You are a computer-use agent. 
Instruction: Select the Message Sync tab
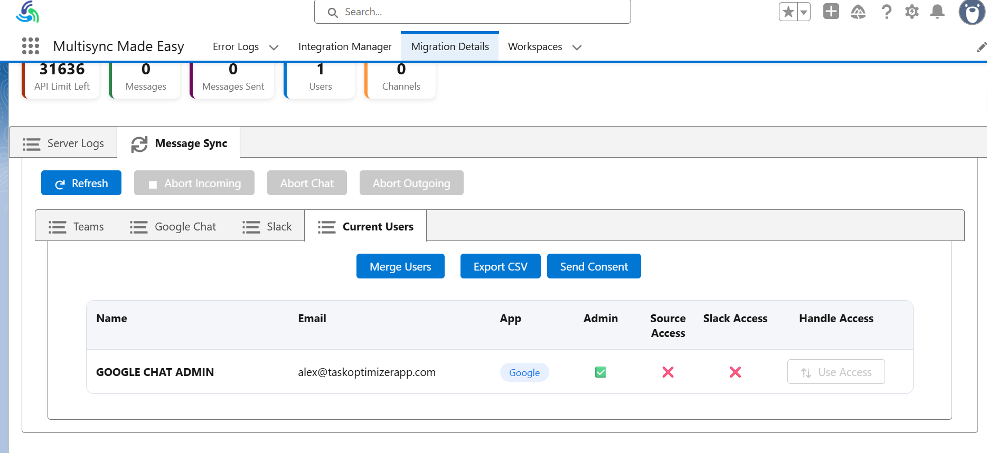178,143
